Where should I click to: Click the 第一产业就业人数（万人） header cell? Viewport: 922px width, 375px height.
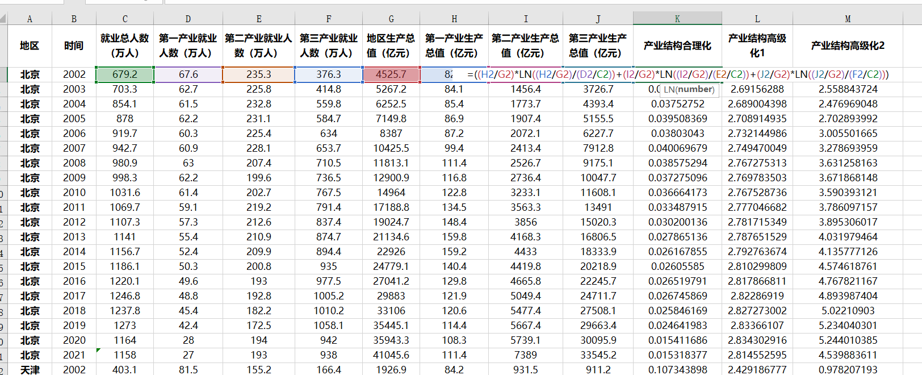(x=188, y=46)
